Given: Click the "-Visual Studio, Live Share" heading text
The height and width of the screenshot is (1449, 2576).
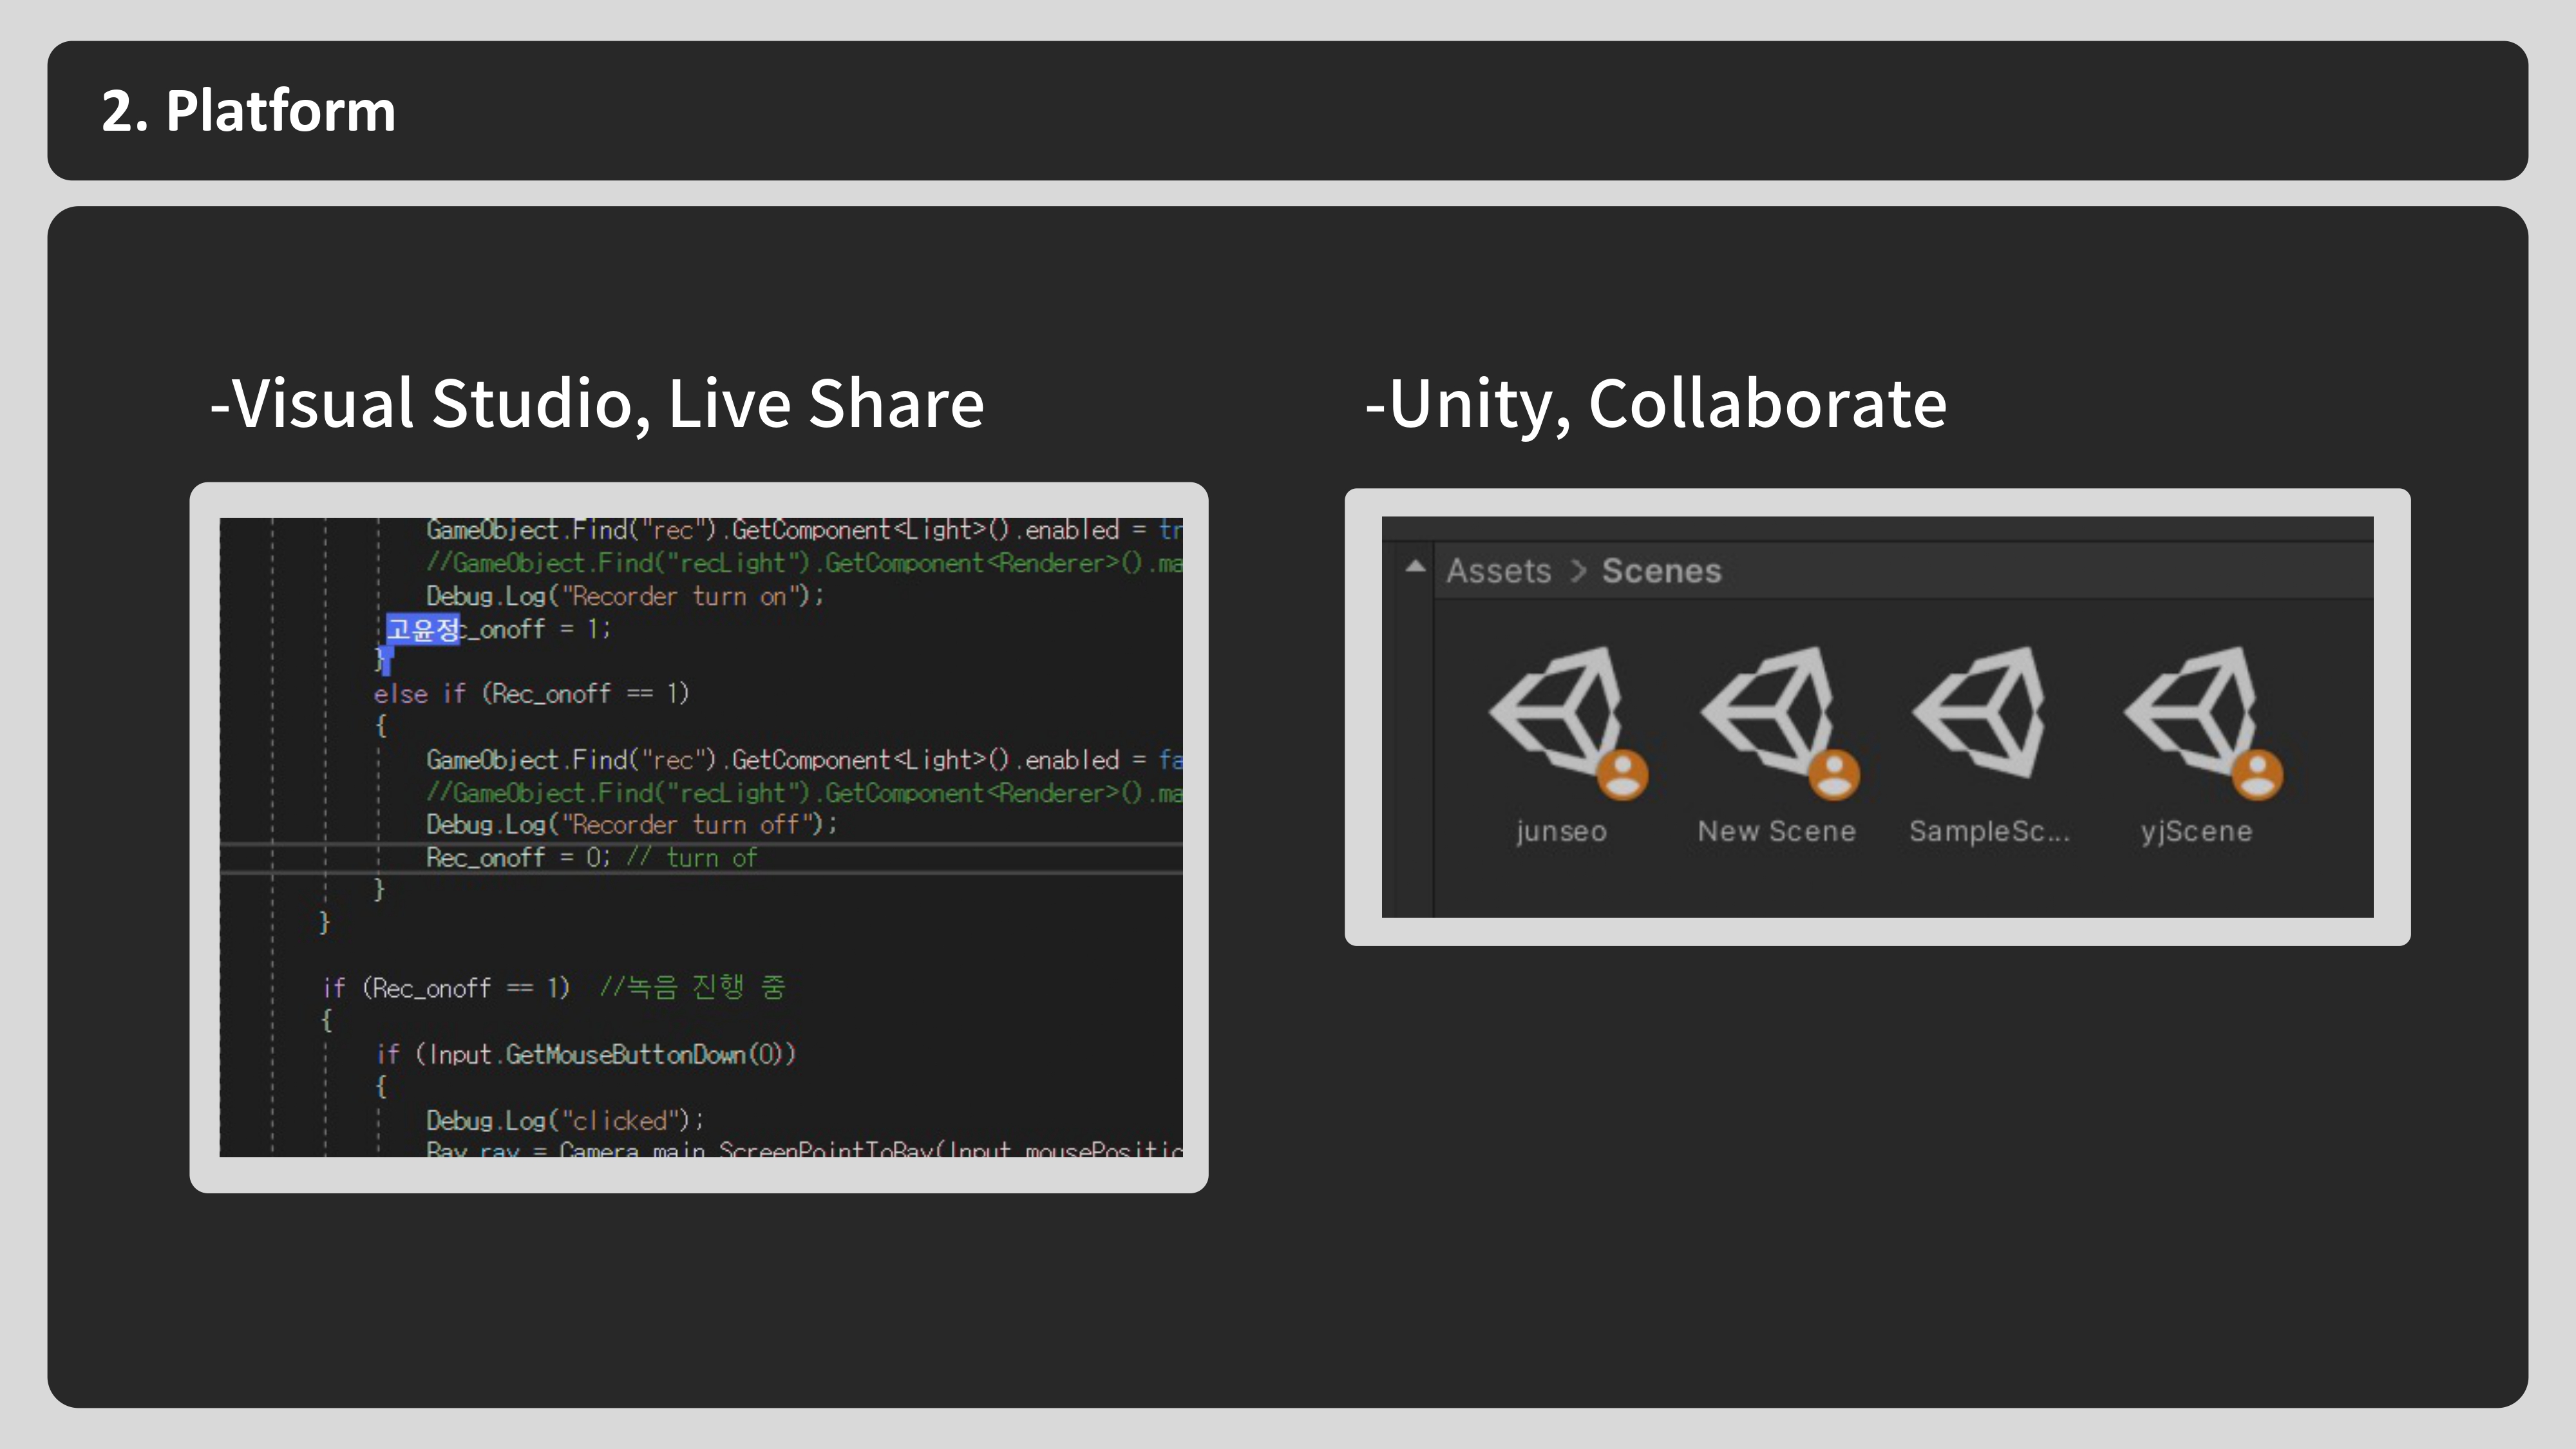Looking at the screenshot, I should click(597, 404).
